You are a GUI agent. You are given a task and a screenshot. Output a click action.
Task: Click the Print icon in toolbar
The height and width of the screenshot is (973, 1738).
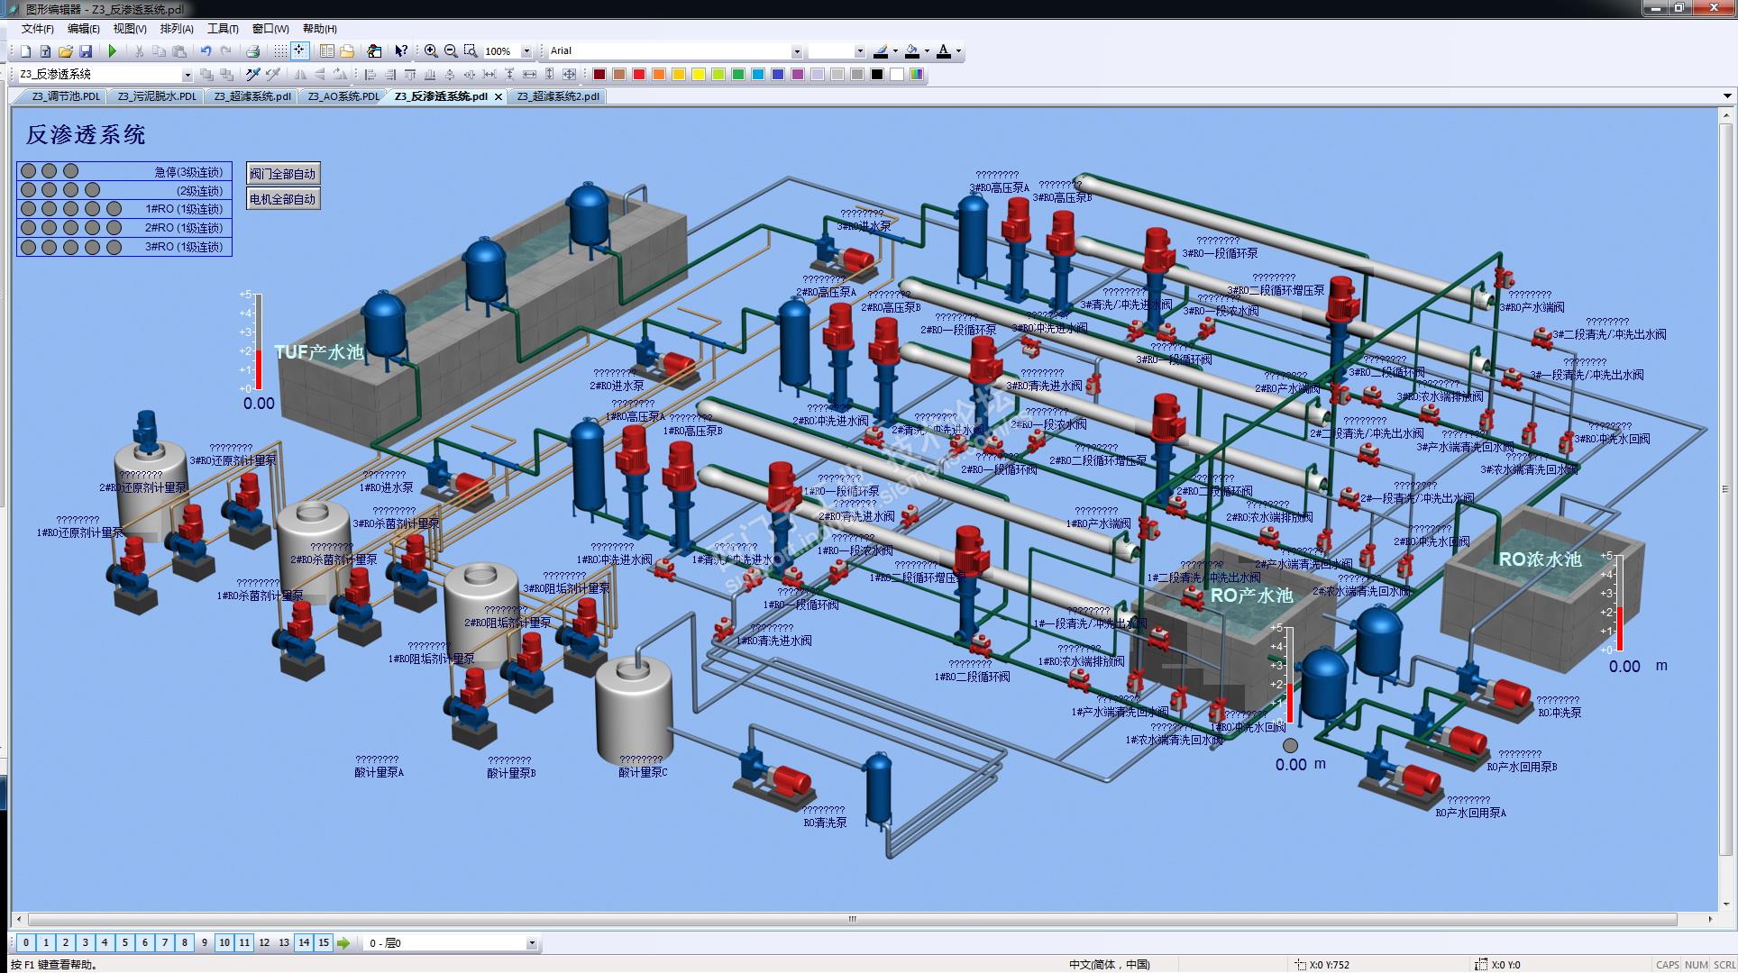point(253,51)
